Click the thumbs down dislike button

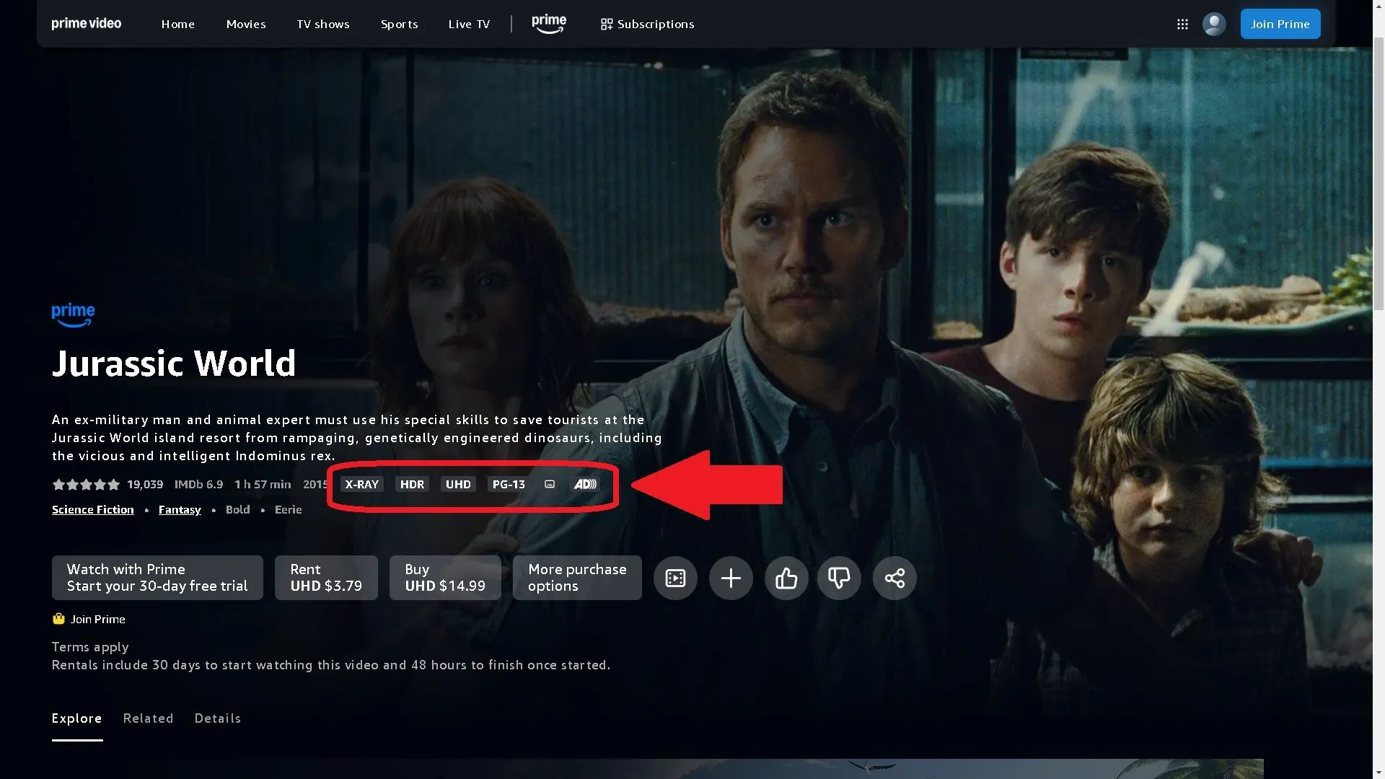(839, 578)
